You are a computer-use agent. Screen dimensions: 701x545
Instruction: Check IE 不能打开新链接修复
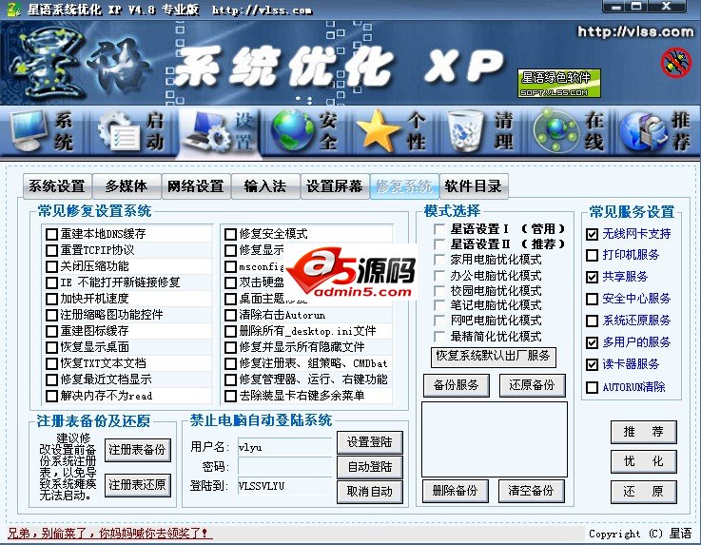52,282
